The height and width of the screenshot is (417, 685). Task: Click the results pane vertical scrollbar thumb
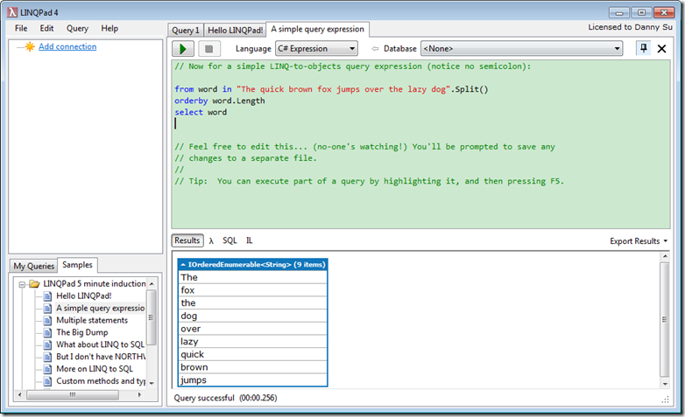pos(665,320)
